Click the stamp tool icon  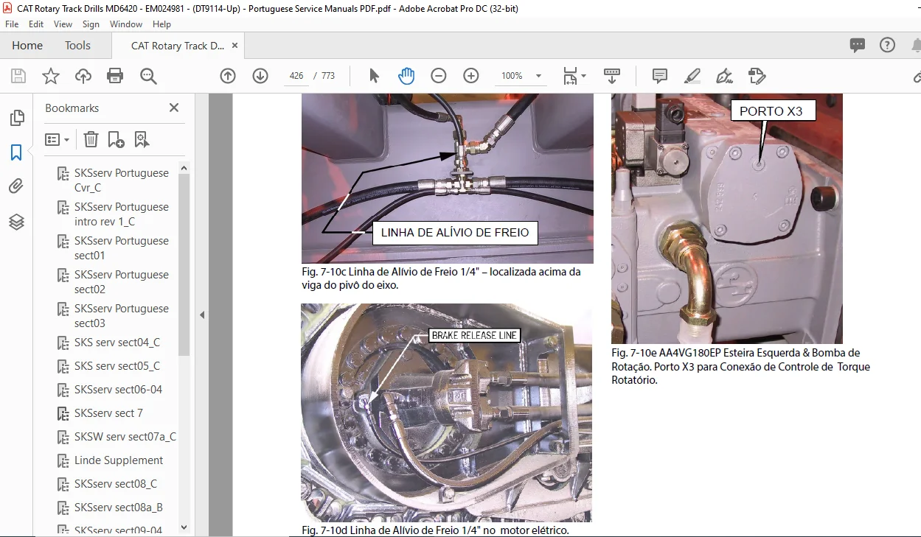click(x=757, y=76)
